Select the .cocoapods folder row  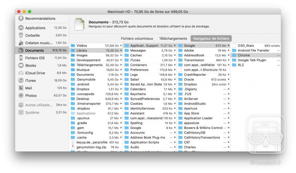pyautogui.click(x=96, y=94)
